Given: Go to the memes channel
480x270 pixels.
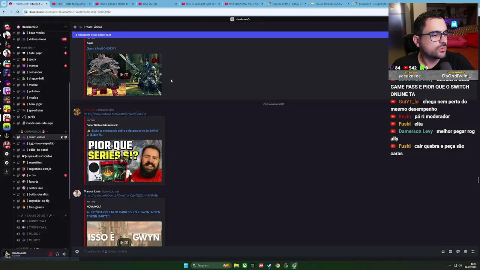Looking at the screenshot, I should 42,66.
